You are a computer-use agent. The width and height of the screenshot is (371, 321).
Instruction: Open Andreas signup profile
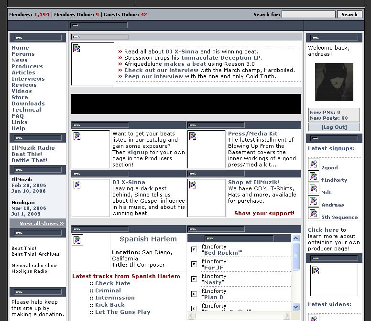tap(332, 205)
